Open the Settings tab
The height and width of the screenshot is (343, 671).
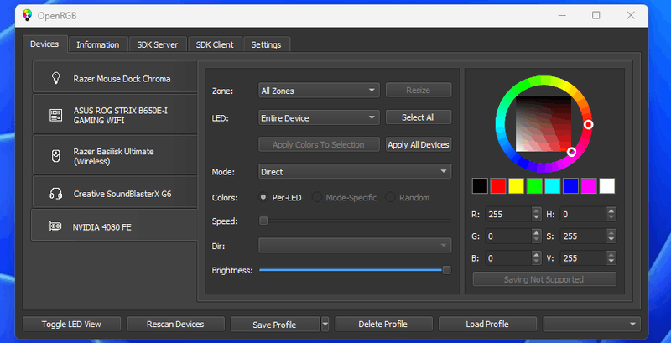point(266,44)
